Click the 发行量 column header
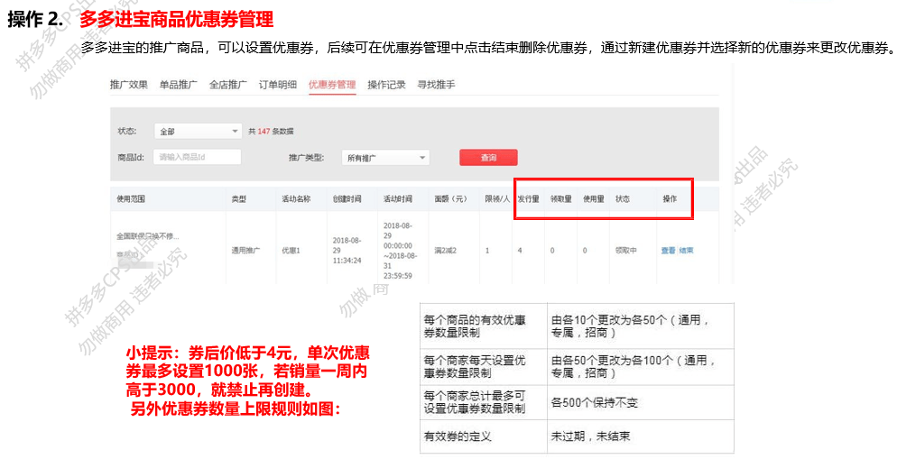897x459 pixels. tap(528, 198)
